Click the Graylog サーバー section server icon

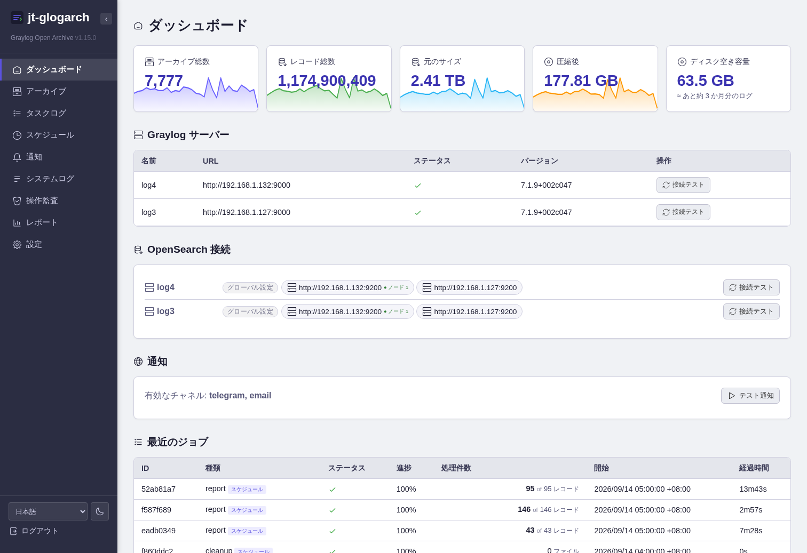(x=138, y=135)
